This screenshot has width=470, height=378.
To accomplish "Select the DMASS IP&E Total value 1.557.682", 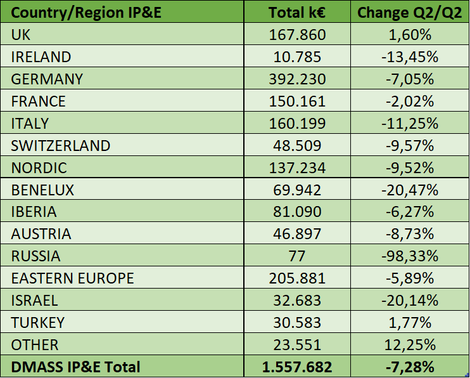I will pos(297,367).
